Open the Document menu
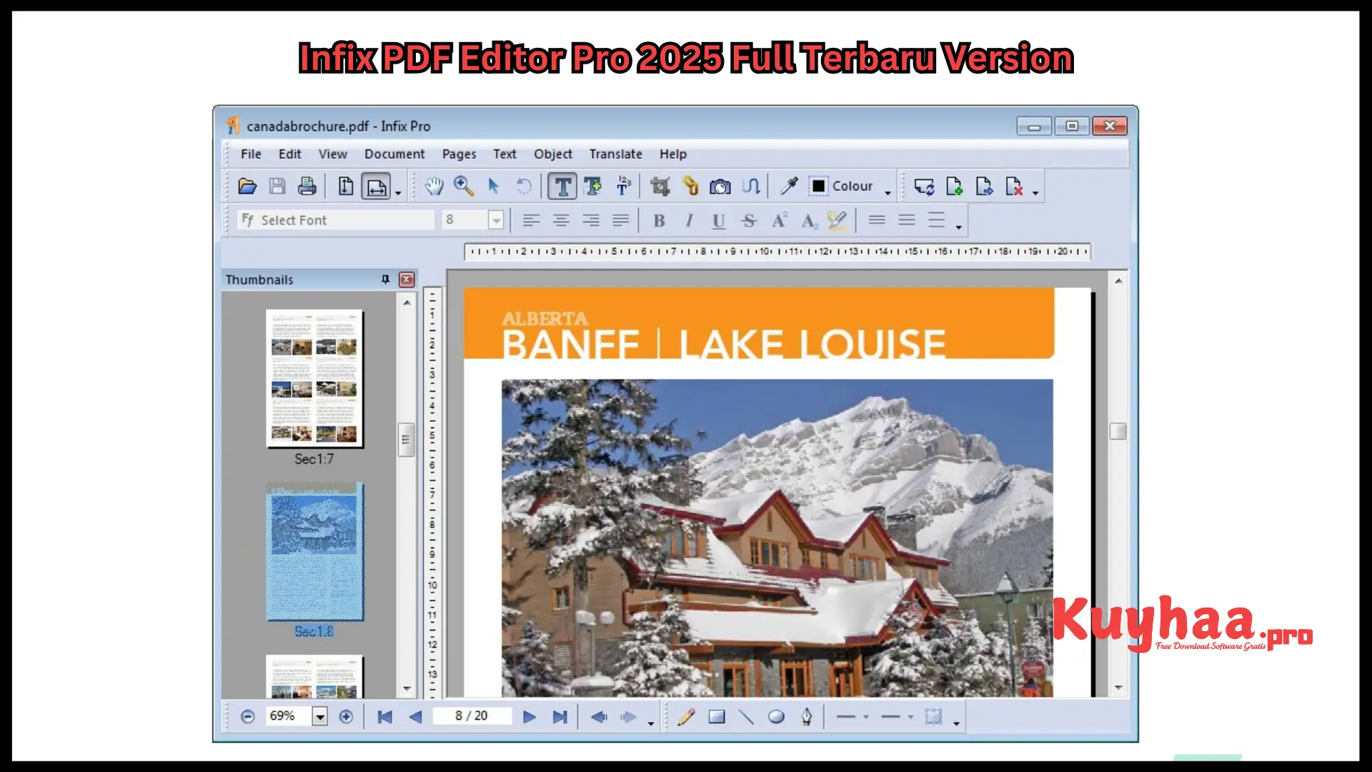 395,154
